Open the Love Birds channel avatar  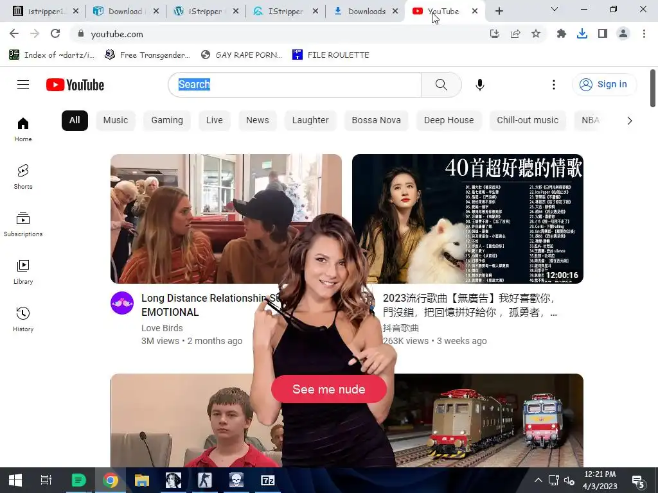point(122,303)
